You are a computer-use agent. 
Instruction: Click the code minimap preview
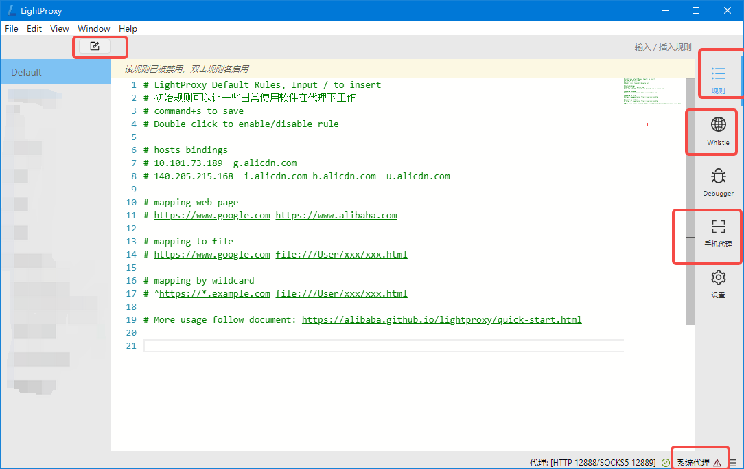tap(653, 91)
